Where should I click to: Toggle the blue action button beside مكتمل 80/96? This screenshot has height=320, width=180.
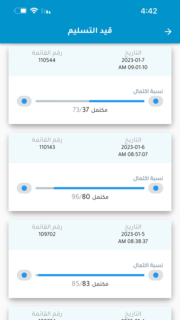pos(155,188)
